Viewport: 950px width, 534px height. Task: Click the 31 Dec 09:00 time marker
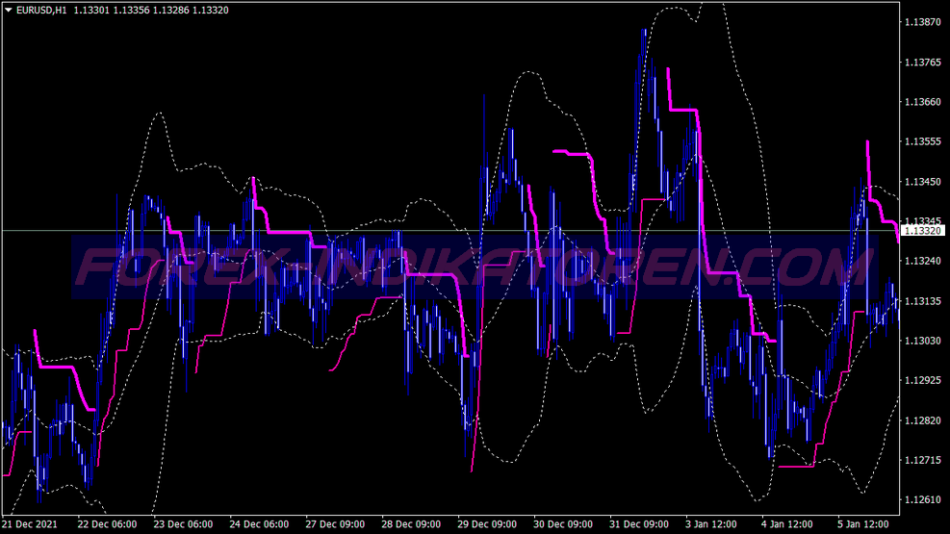tap(640, 525)
